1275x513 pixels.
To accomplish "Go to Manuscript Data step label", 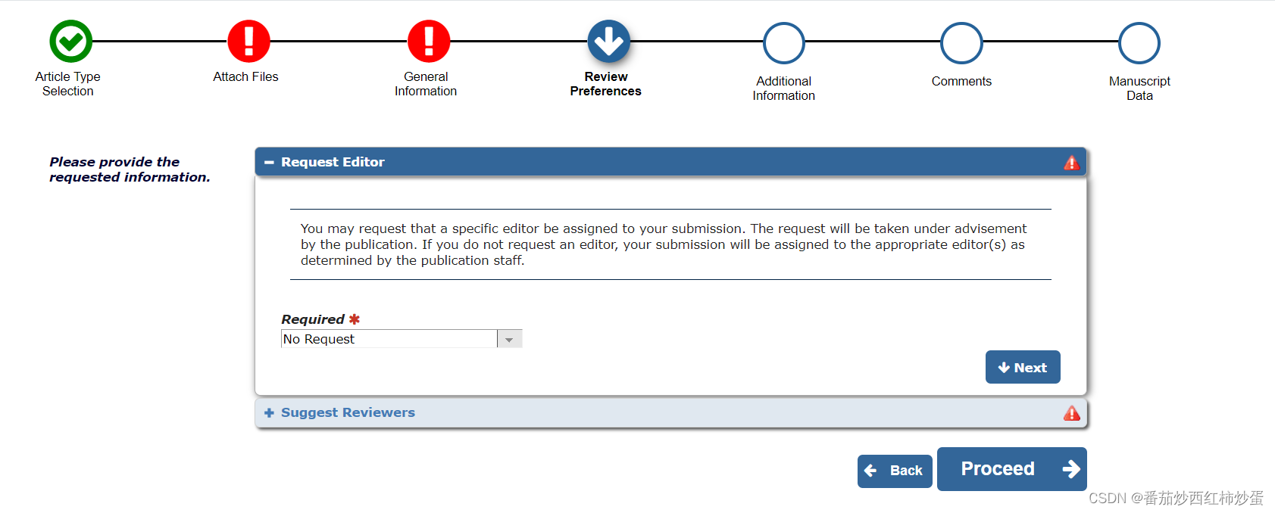I will pos(1139,89).
